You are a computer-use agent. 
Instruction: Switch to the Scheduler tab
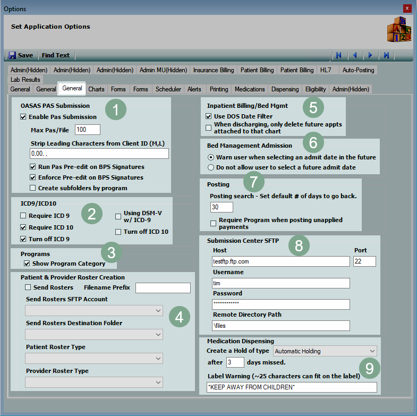pyautogui.click(x=168, y=89)
